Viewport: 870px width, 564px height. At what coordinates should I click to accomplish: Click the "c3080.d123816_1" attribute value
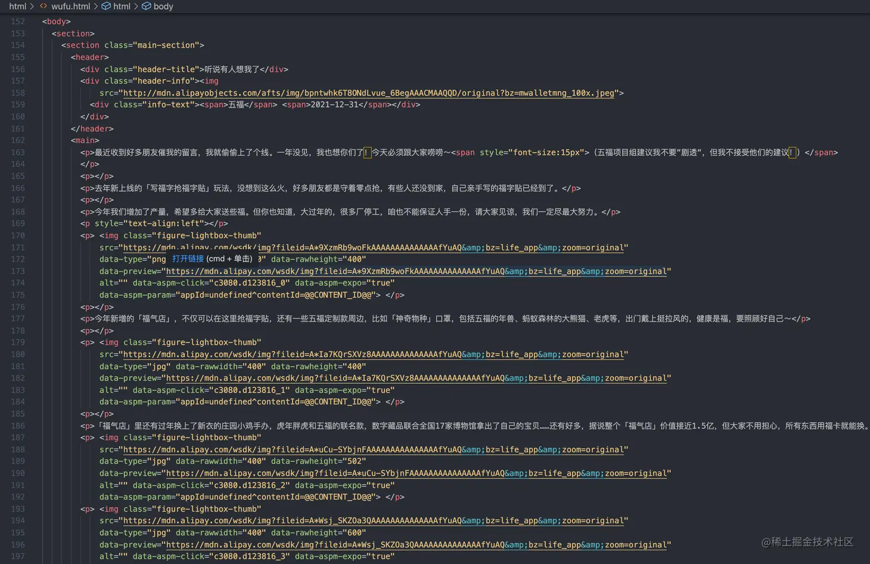coord(250,390)
